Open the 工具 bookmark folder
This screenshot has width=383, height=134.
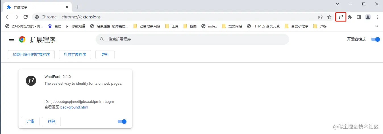(172, 26)
